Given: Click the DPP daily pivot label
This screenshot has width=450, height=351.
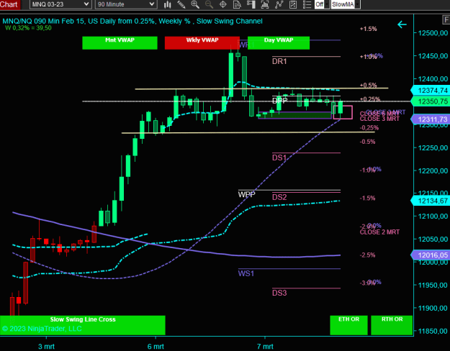Looking at the screenshot, I should click(279, 101).
